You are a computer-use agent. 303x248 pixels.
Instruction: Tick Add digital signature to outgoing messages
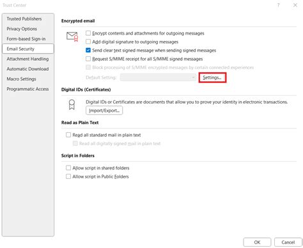pos(88,42)
